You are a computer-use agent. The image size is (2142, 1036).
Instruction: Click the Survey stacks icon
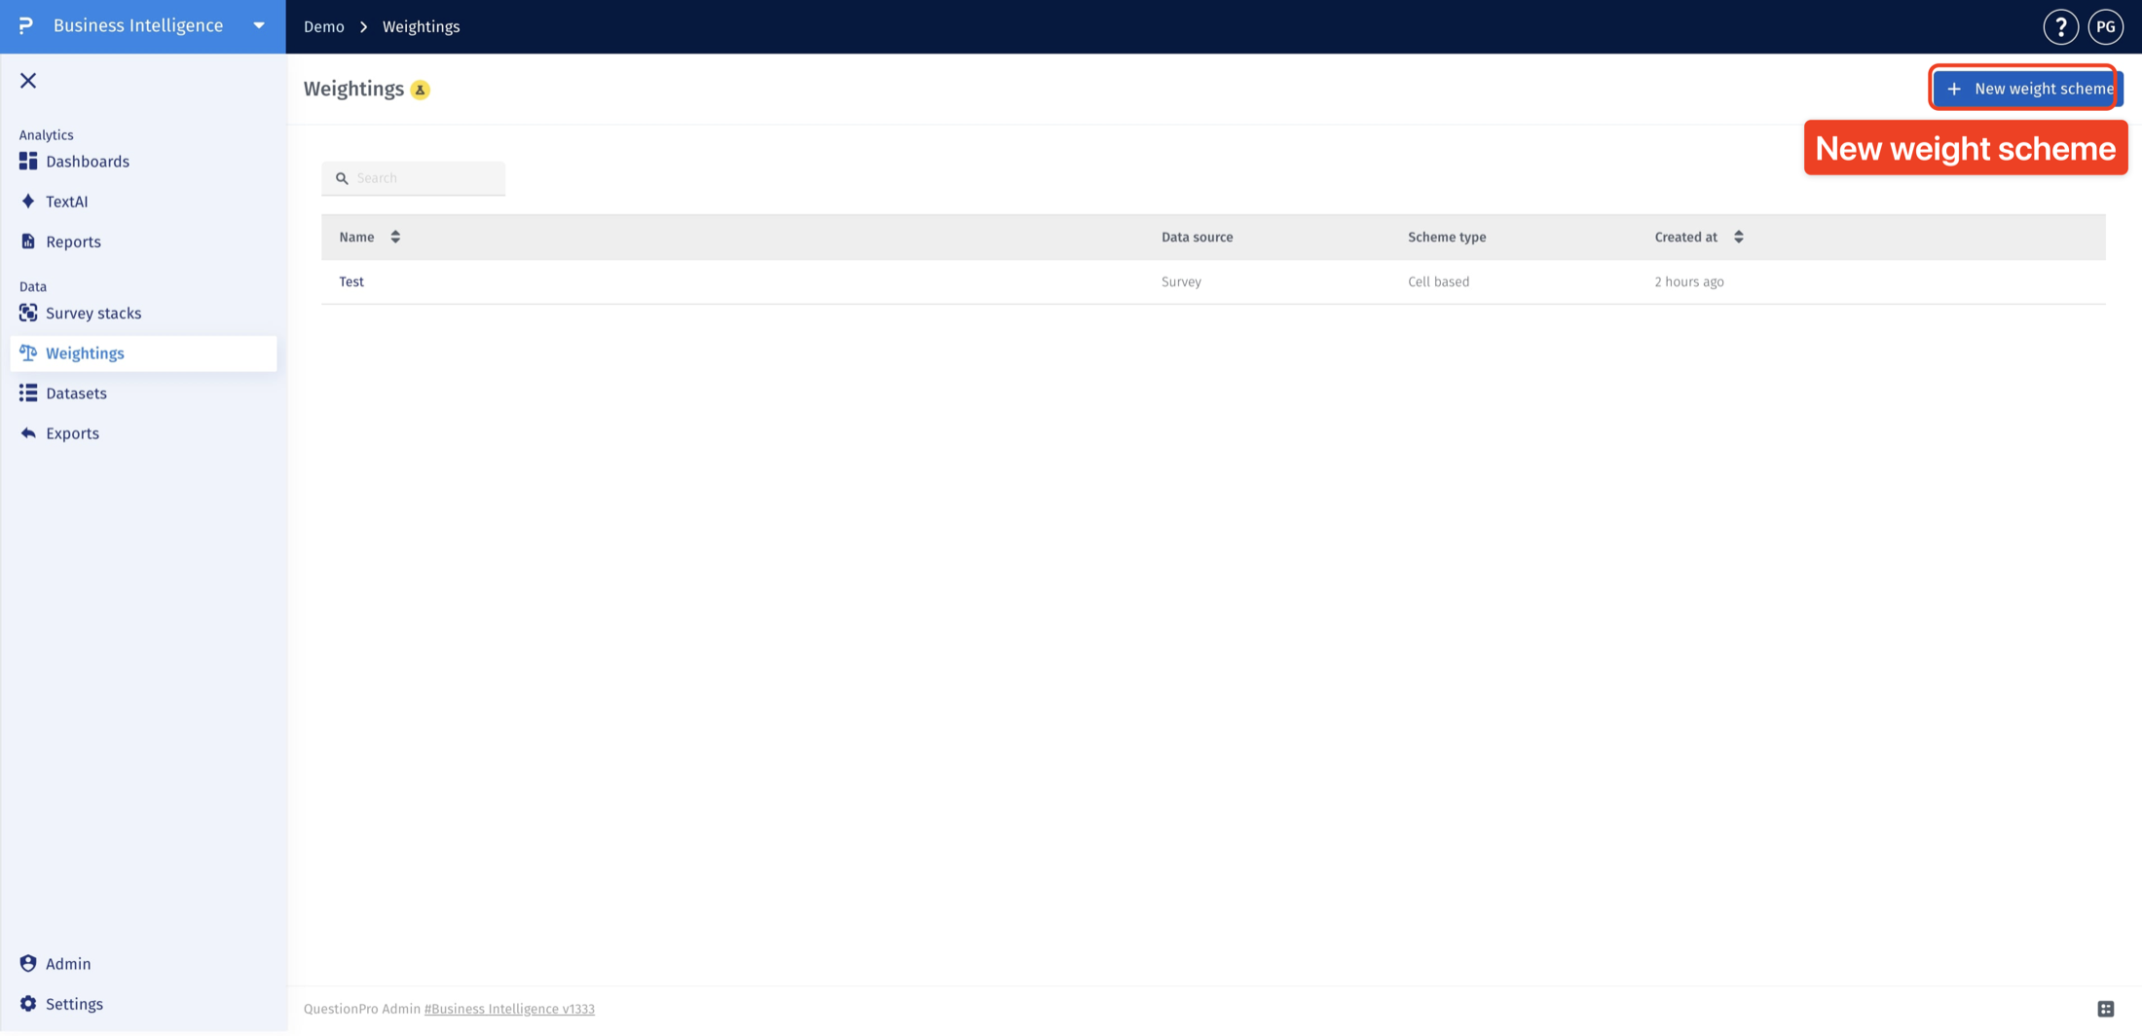pyautogui.click(x=28, y=313)
